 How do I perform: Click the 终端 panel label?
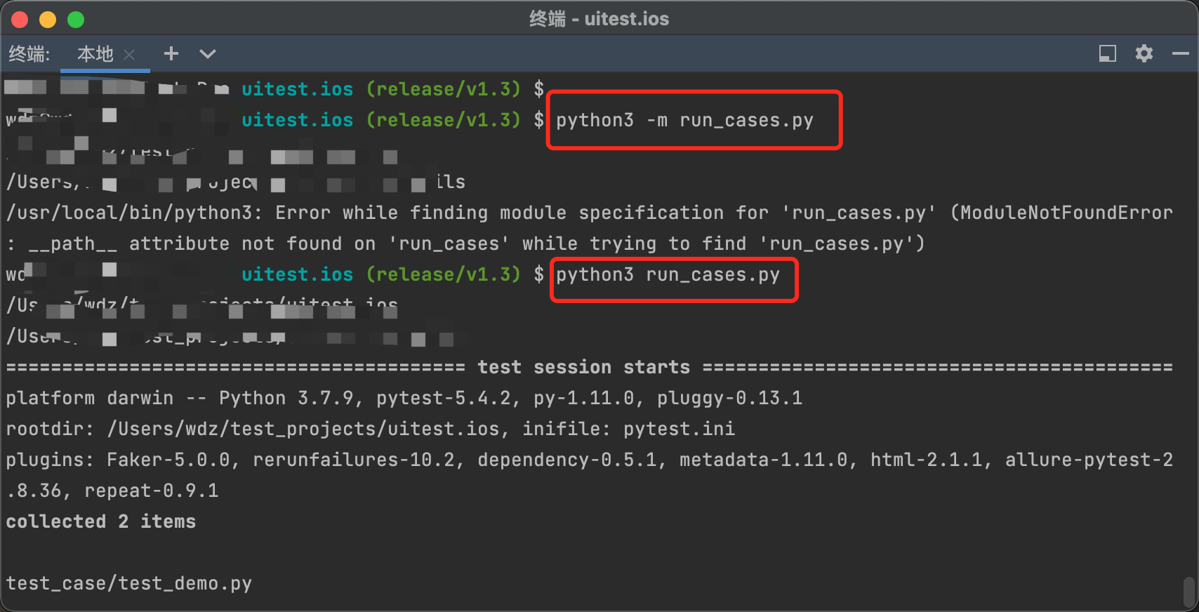(x=29, y=54)
